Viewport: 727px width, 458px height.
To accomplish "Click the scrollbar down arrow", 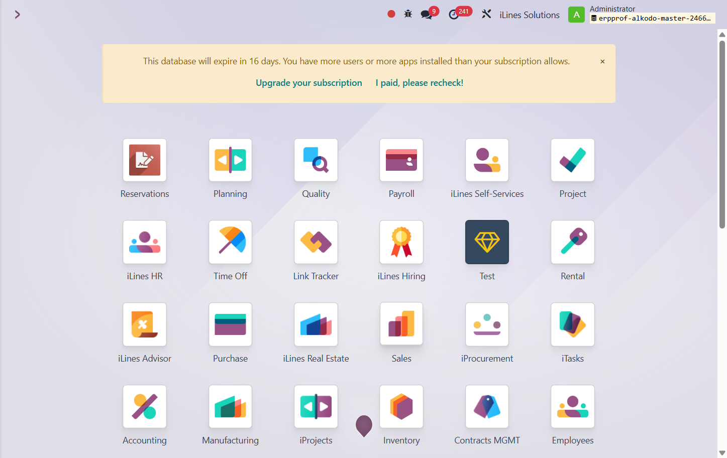I will tap(722, 453).
